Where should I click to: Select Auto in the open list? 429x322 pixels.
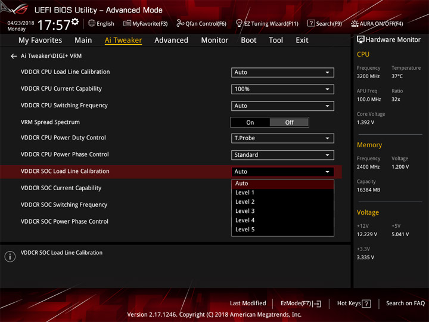[282, 184]
